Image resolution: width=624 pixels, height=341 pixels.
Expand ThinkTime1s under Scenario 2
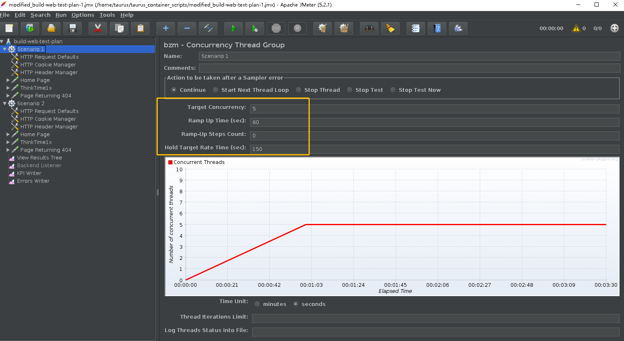pos(8,142)
